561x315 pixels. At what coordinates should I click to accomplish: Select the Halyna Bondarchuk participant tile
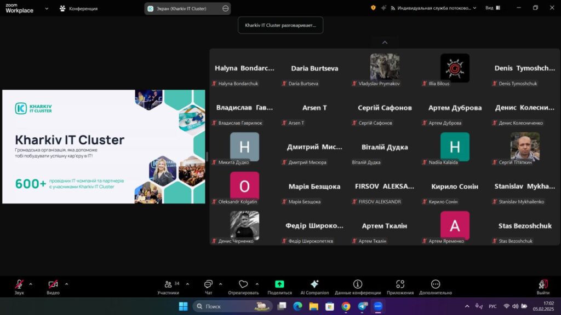point(244,68)
